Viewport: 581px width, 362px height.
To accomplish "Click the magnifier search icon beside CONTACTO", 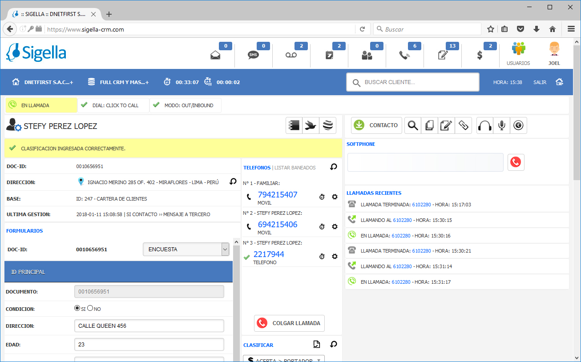I will coord(413,125).
